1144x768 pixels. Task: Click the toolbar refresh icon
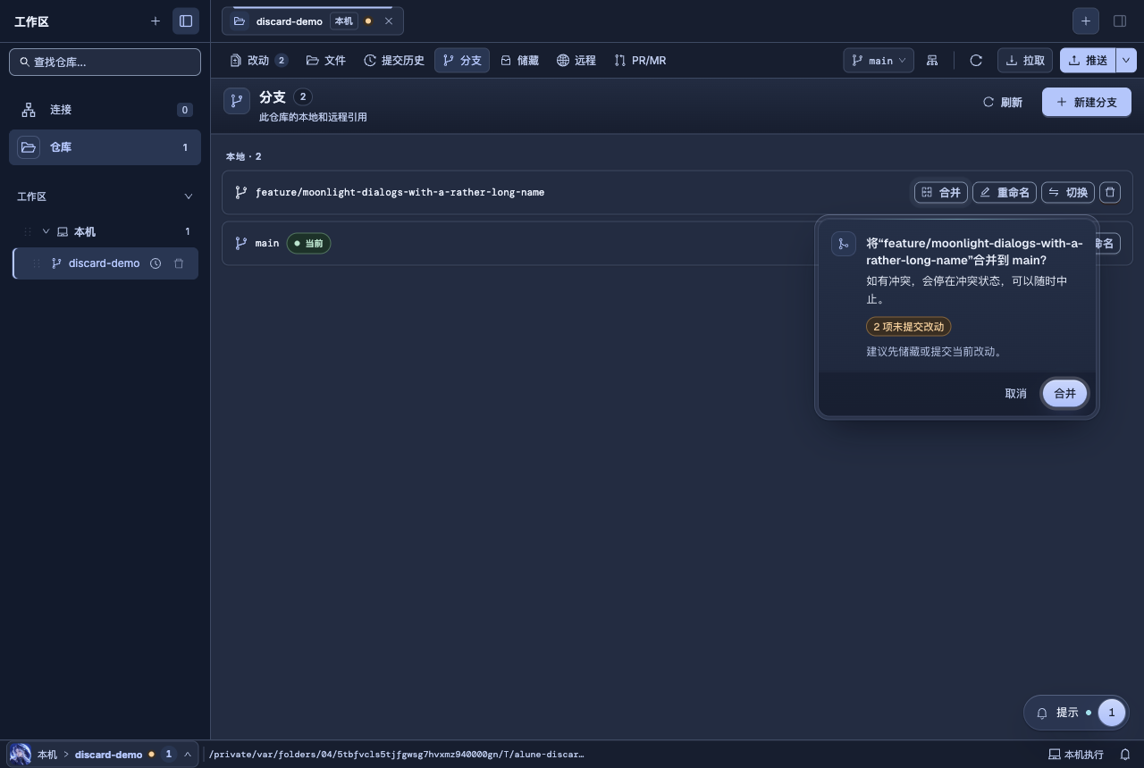[x=976, y=60]
